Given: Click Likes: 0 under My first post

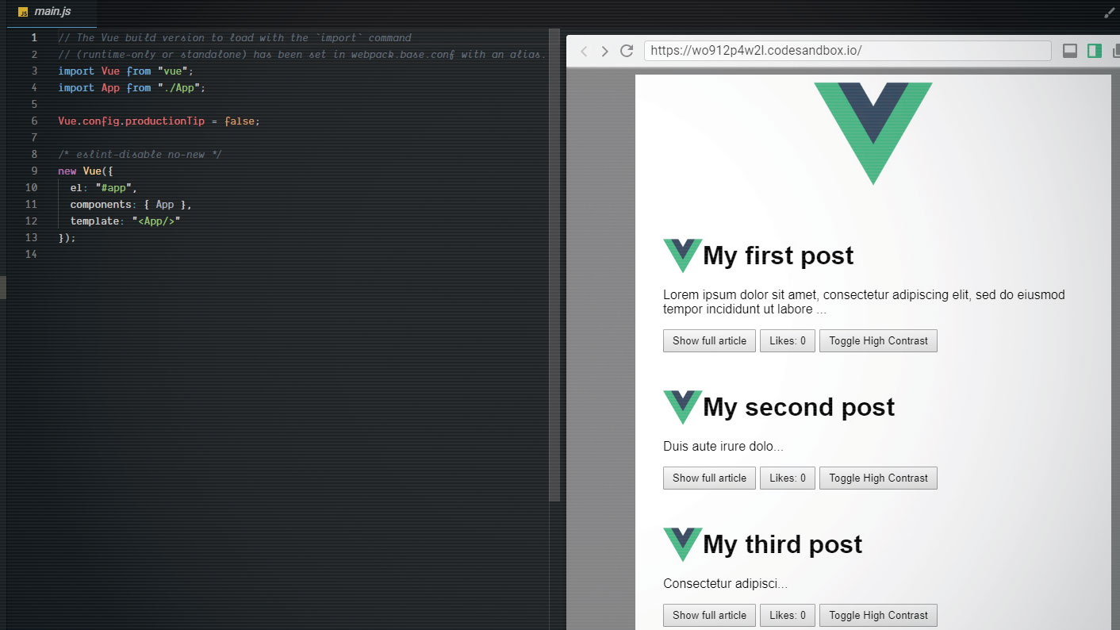Looking at the screenshot, I should [787, 340].
